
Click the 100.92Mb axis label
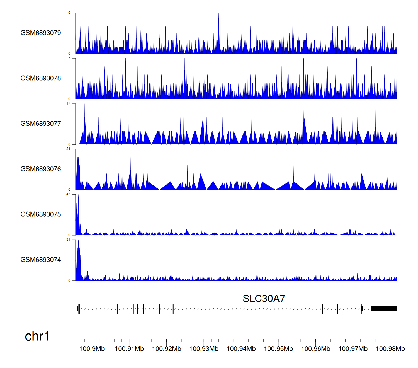[167, 349]
